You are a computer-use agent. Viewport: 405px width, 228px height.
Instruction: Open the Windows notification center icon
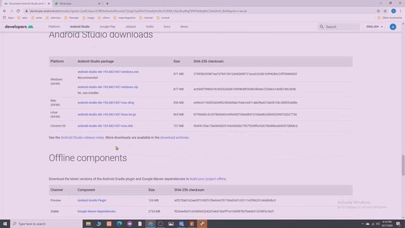[x=398, y=224]
